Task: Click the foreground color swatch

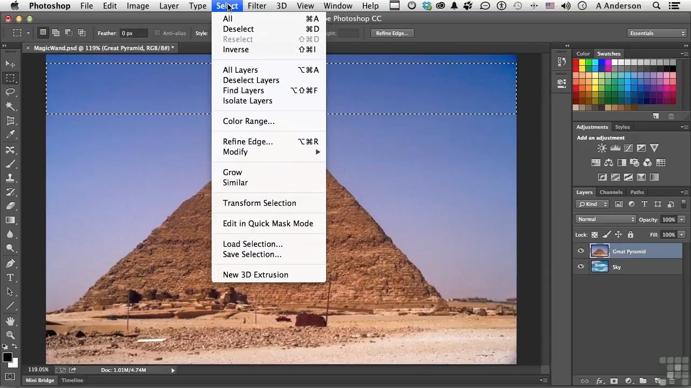Action: [x=8, y=358]
